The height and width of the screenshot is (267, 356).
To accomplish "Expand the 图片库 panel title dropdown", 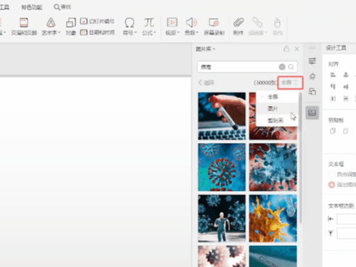I will [205, 49].
